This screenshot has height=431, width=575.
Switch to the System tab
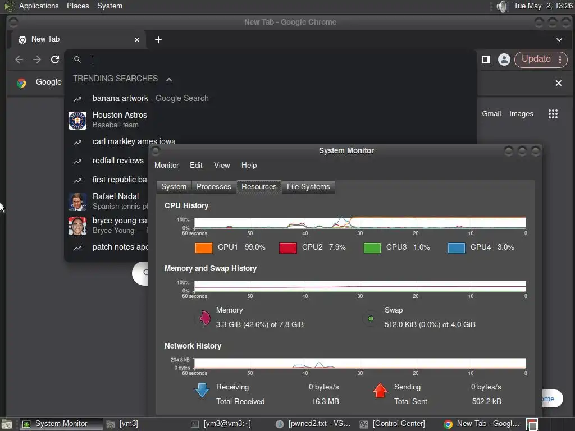click(x=174, y=186)
